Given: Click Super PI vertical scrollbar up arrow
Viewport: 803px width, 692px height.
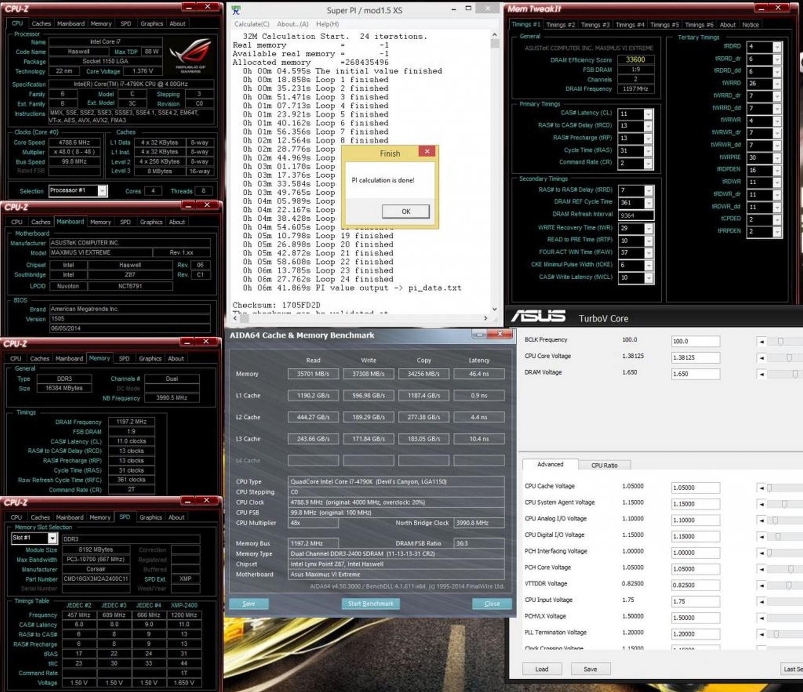Looking at the screenshot, I should coord(494,35).
